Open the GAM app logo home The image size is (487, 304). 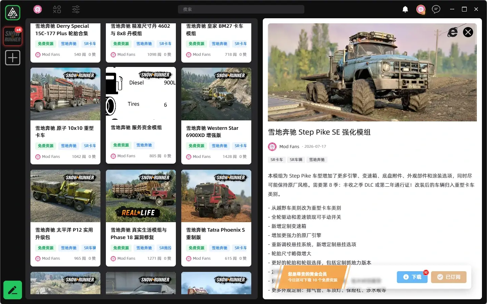coord(13,13)
